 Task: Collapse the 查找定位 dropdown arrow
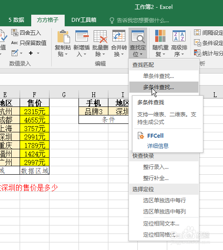141,54
